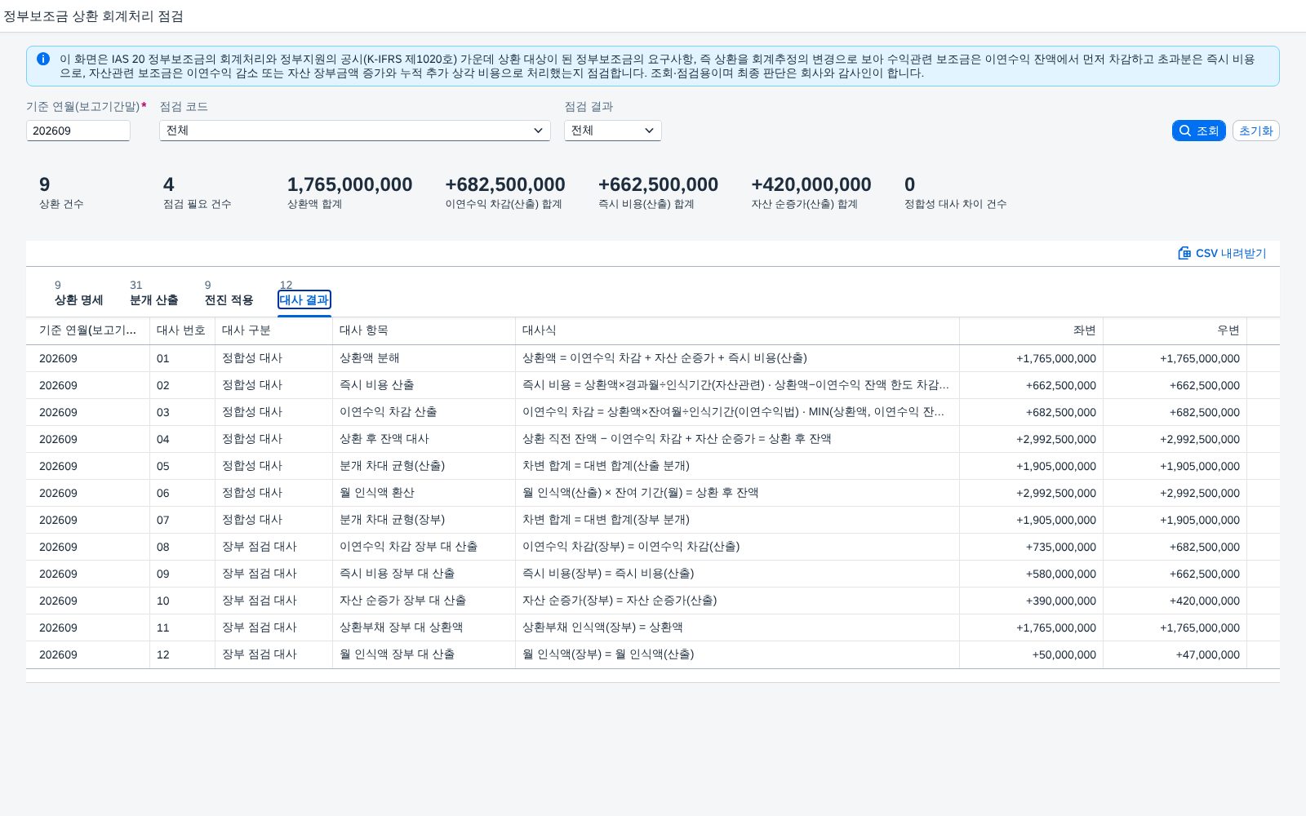Click the 점검 필요 건수 value 4
The width and height of the screenshot is (1306, 816).
(168, 184)
